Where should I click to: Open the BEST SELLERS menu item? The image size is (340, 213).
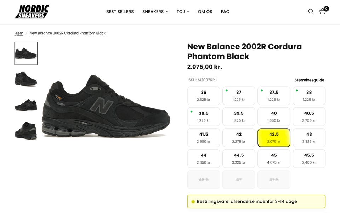120,12
